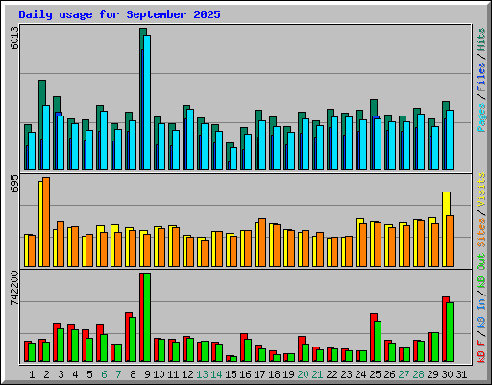Click the 6013 y-axis value label
The height and width of the screenshot is (385, 492).
tap(14, 38)
